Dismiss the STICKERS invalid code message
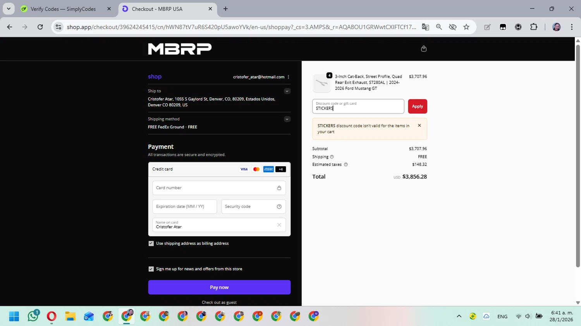The height and width of the screenshot is (326, 581). pos(419,126)
